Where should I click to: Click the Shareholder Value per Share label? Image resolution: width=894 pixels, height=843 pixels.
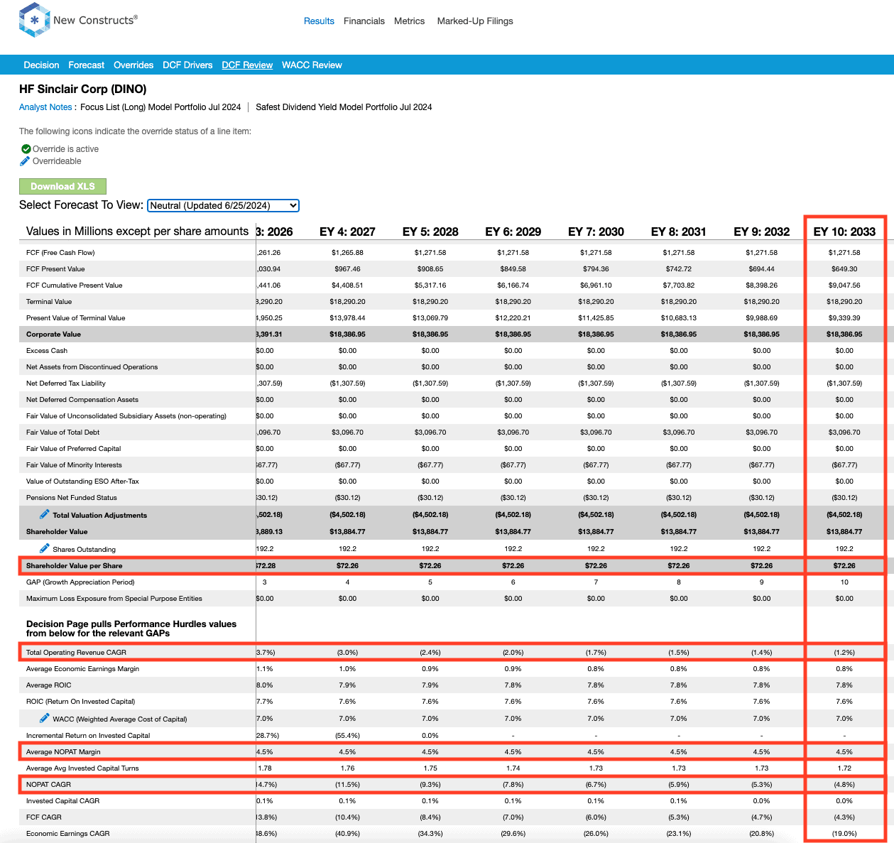tap(75, 566)
